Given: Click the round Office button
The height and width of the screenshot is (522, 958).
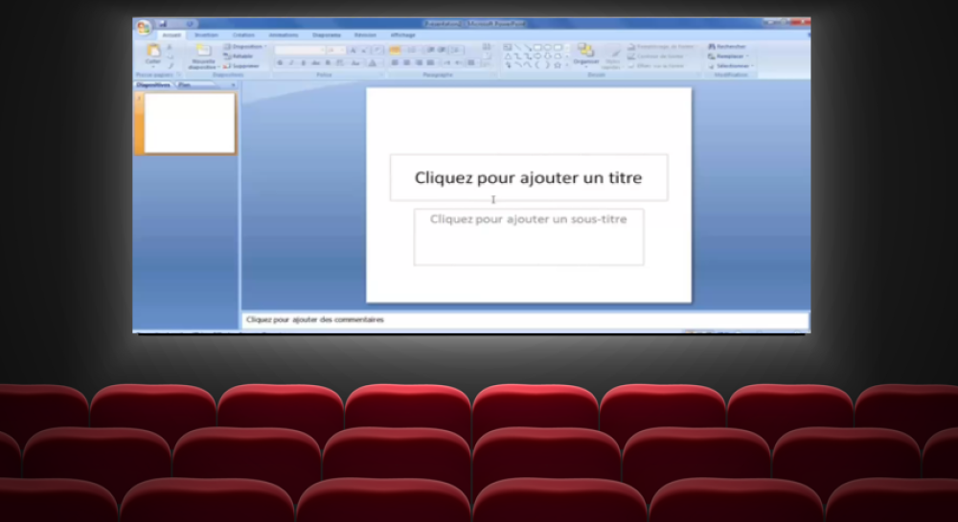Looking at the screenshot, I should [144, 27].
